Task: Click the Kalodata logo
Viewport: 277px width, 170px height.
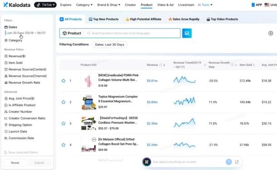Action: 17,5
